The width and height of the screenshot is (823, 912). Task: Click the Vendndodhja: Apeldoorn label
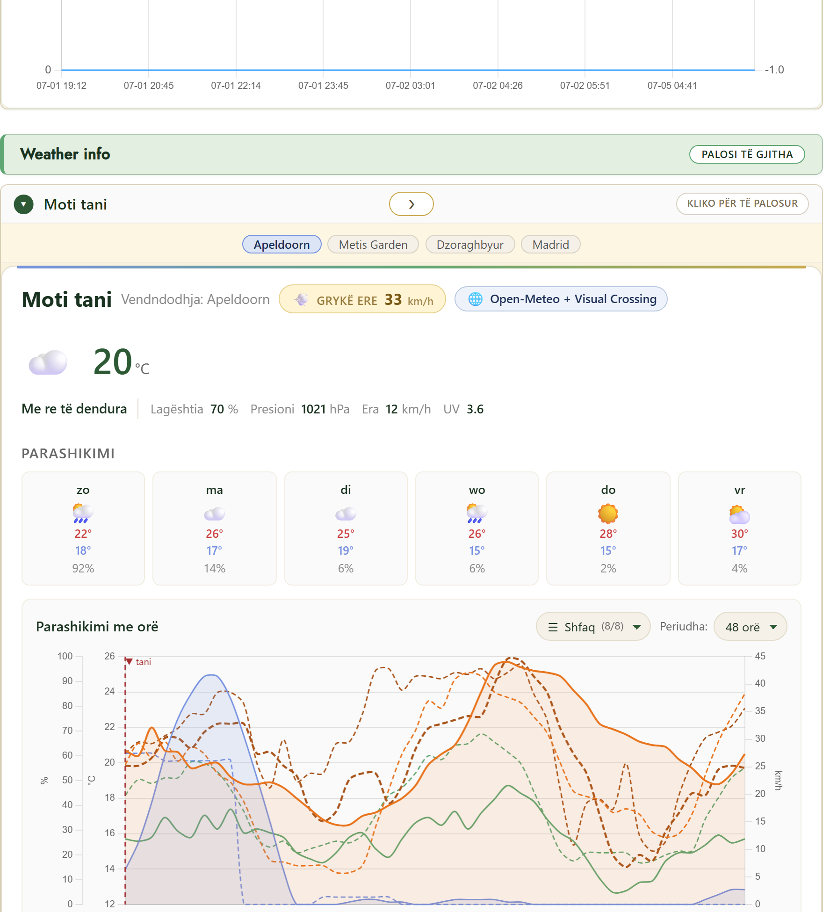click(195, 299)
